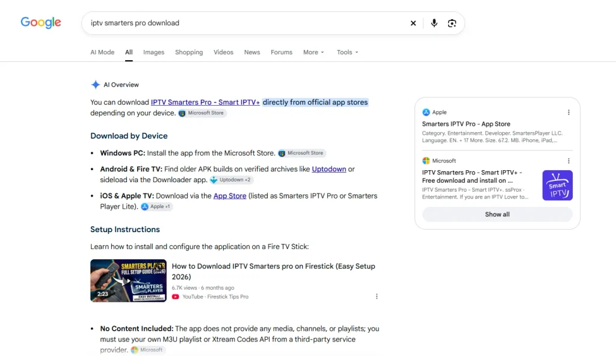
Task: Open IPTV Smarters Pro - Smart IPTV+ link
Action: point(205,102)
